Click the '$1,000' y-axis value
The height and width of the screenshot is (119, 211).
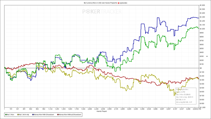pyautogui.click(x=202, y=29)
